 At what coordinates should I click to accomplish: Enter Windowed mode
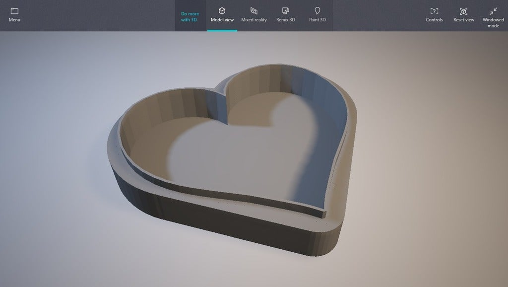pos(493,15)
